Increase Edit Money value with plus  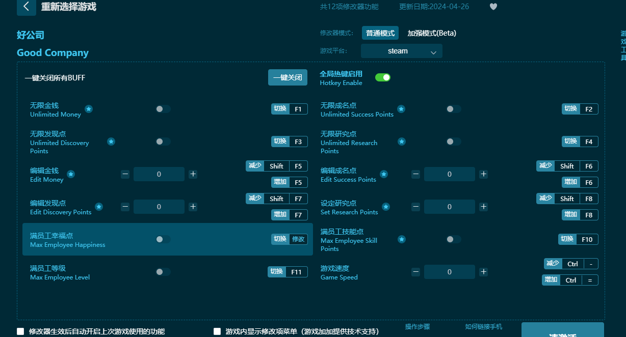[193, 174]
